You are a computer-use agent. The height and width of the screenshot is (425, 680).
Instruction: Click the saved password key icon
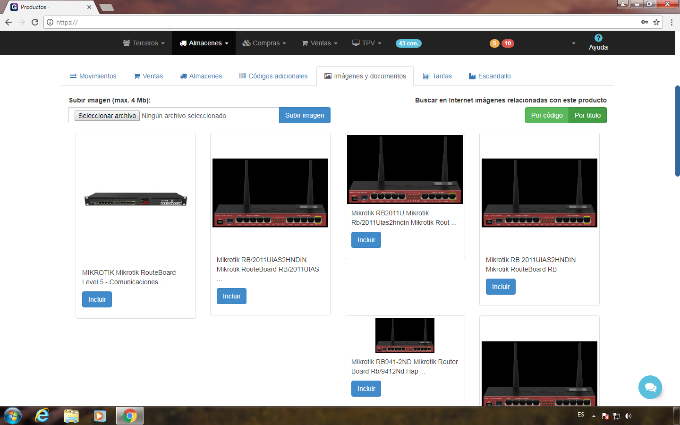tap(644, 22)
